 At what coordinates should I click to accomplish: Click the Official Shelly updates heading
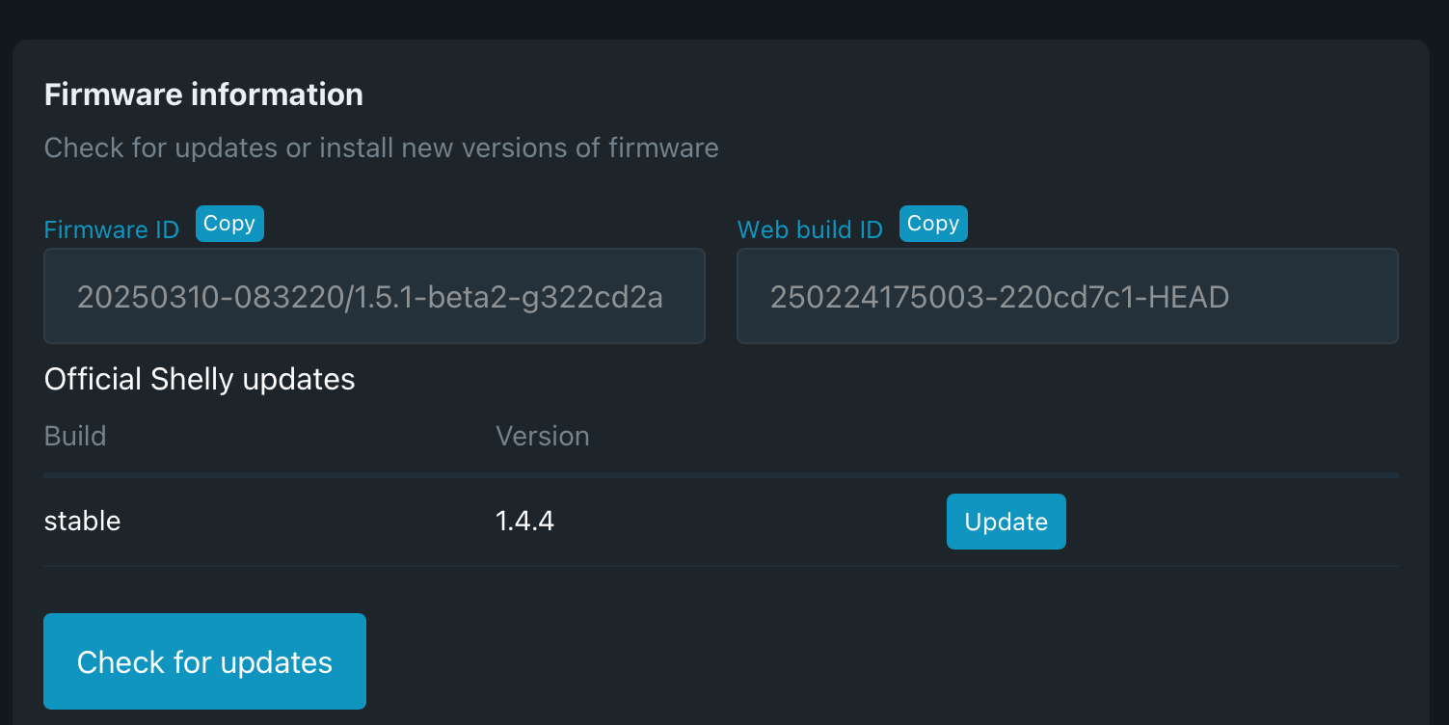200,379
